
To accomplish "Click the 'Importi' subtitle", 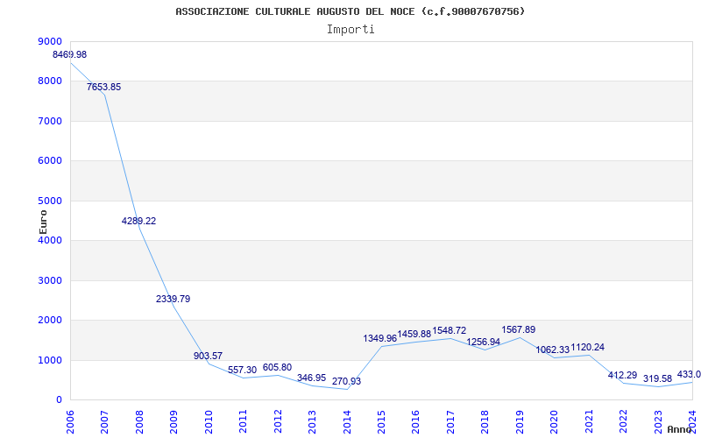I will pos(350,30).
